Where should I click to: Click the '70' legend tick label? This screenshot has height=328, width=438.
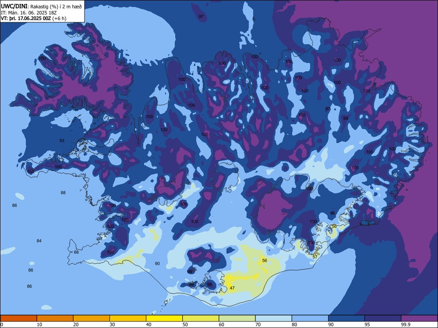tap(258, 325)
